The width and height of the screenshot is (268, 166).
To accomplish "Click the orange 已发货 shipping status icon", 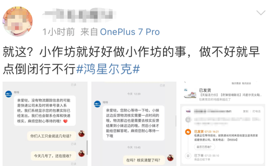I will pos(188,132).
